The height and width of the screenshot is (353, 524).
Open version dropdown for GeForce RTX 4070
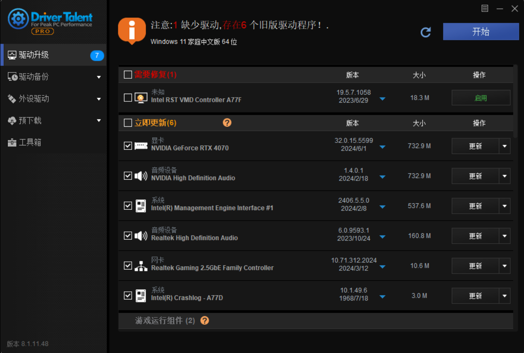coord(382,147)
